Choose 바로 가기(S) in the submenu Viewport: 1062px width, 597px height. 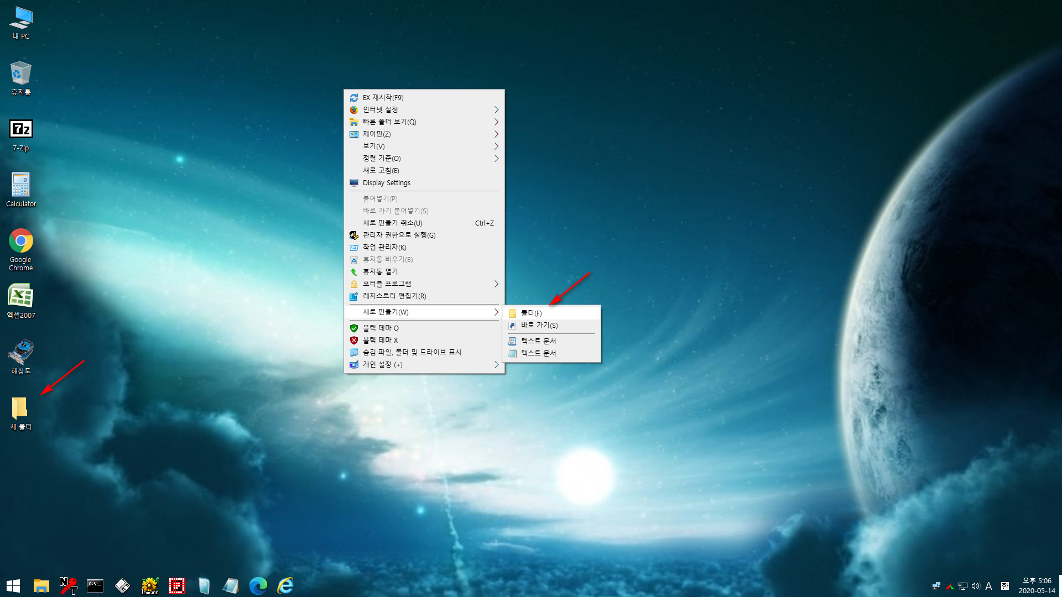[551, 325]
